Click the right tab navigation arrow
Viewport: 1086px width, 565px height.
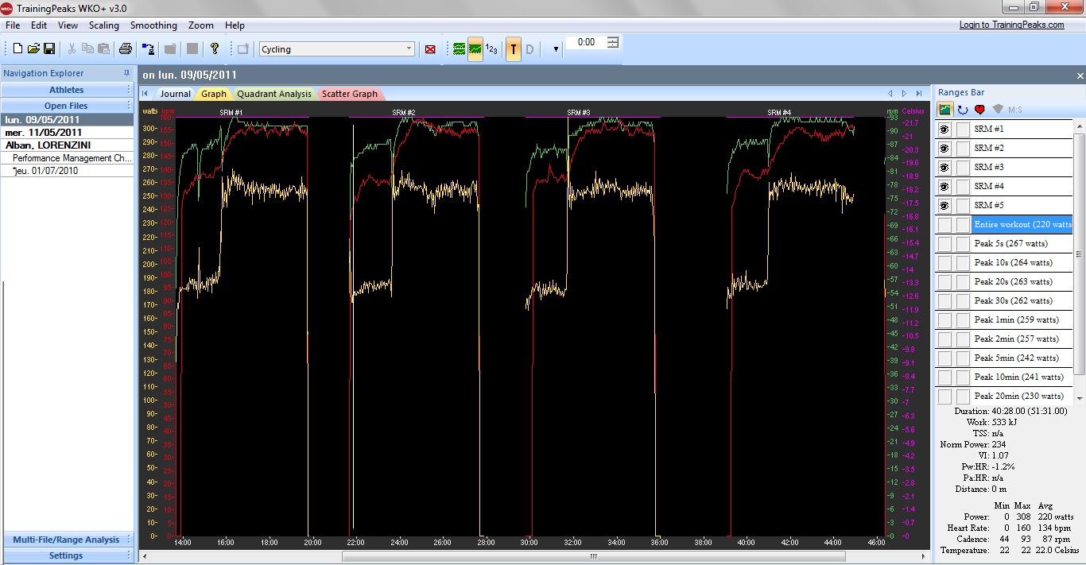pos(905,94)
